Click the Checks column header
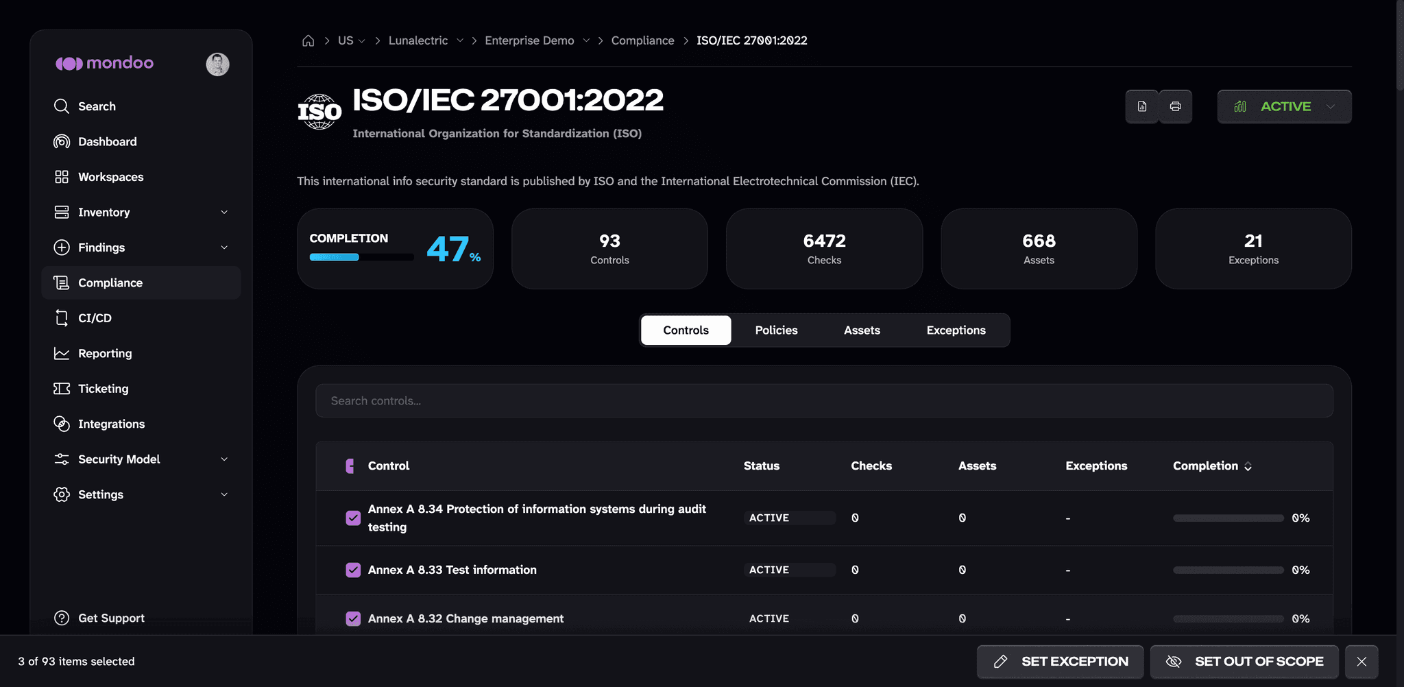1404x687 pixels. pos(871,466)
